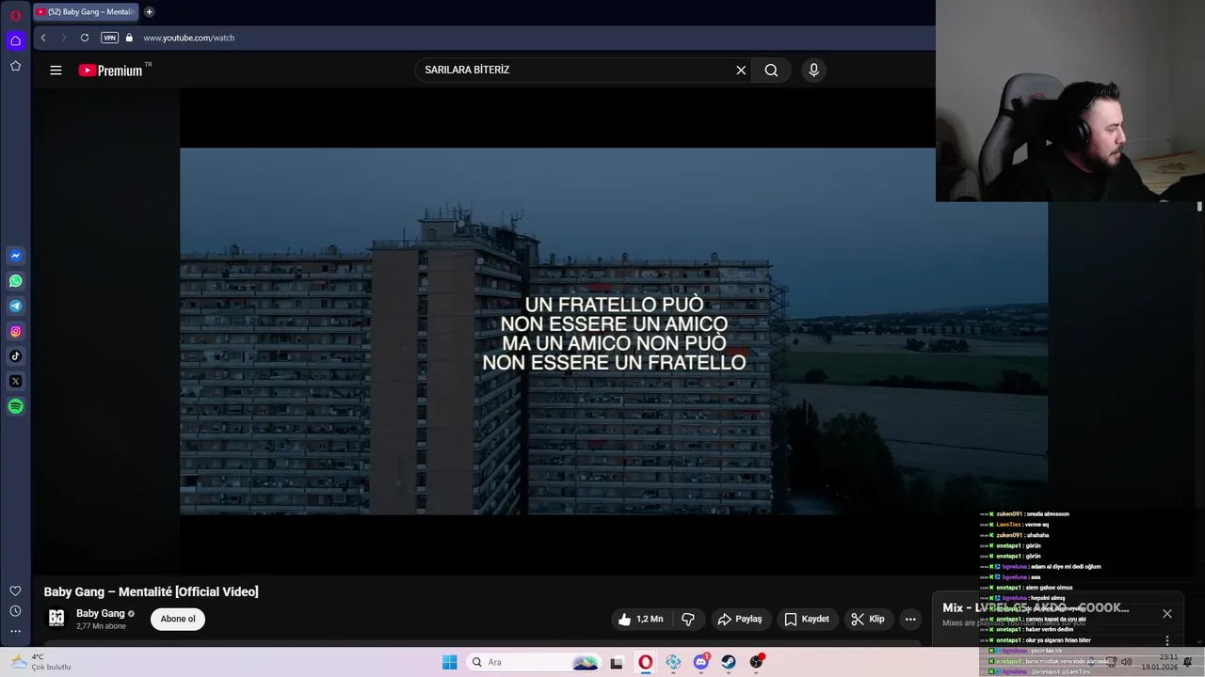Select the Baby Gang – Mentalité tab
The width and height of the screenshot is (1205, 677).
(86, 12)
